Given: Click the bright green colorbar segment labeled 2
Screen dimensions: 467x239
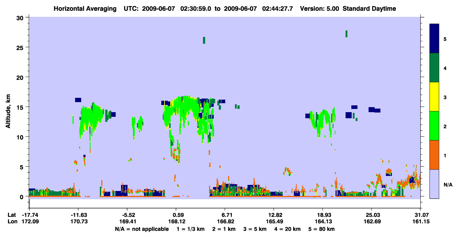Looking at the screenshot, I should point(434,126).
